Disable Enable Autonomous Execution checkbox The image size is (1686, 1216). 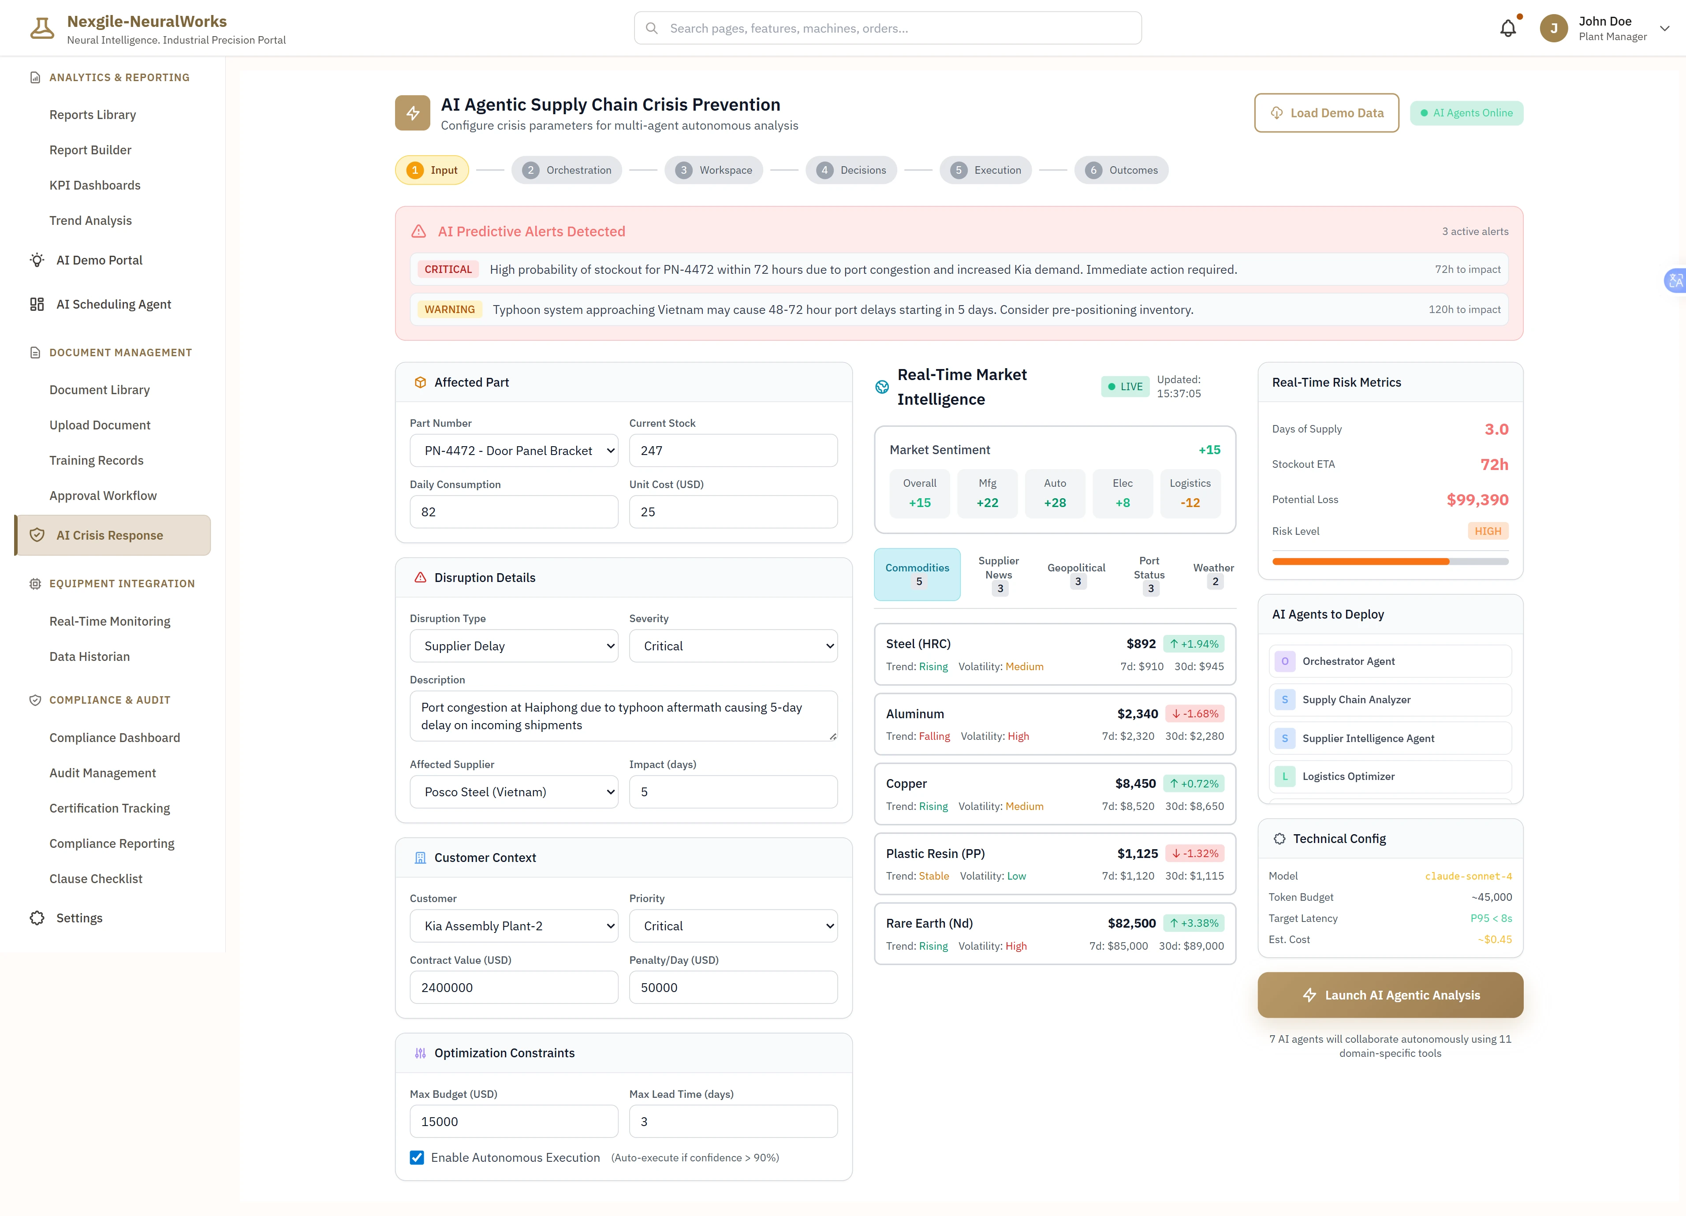tap(416, 1157)
